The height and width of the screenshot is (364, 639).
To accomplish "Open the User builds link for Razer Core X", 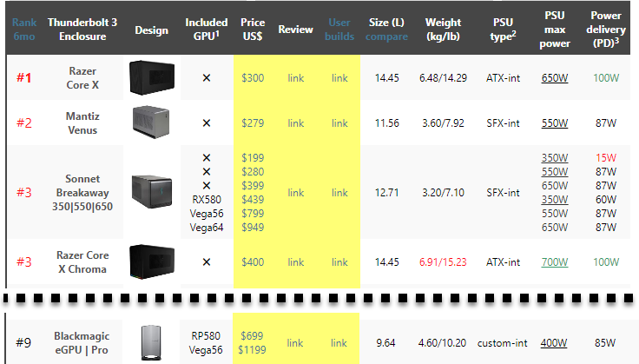I will (x=339, y=78).
